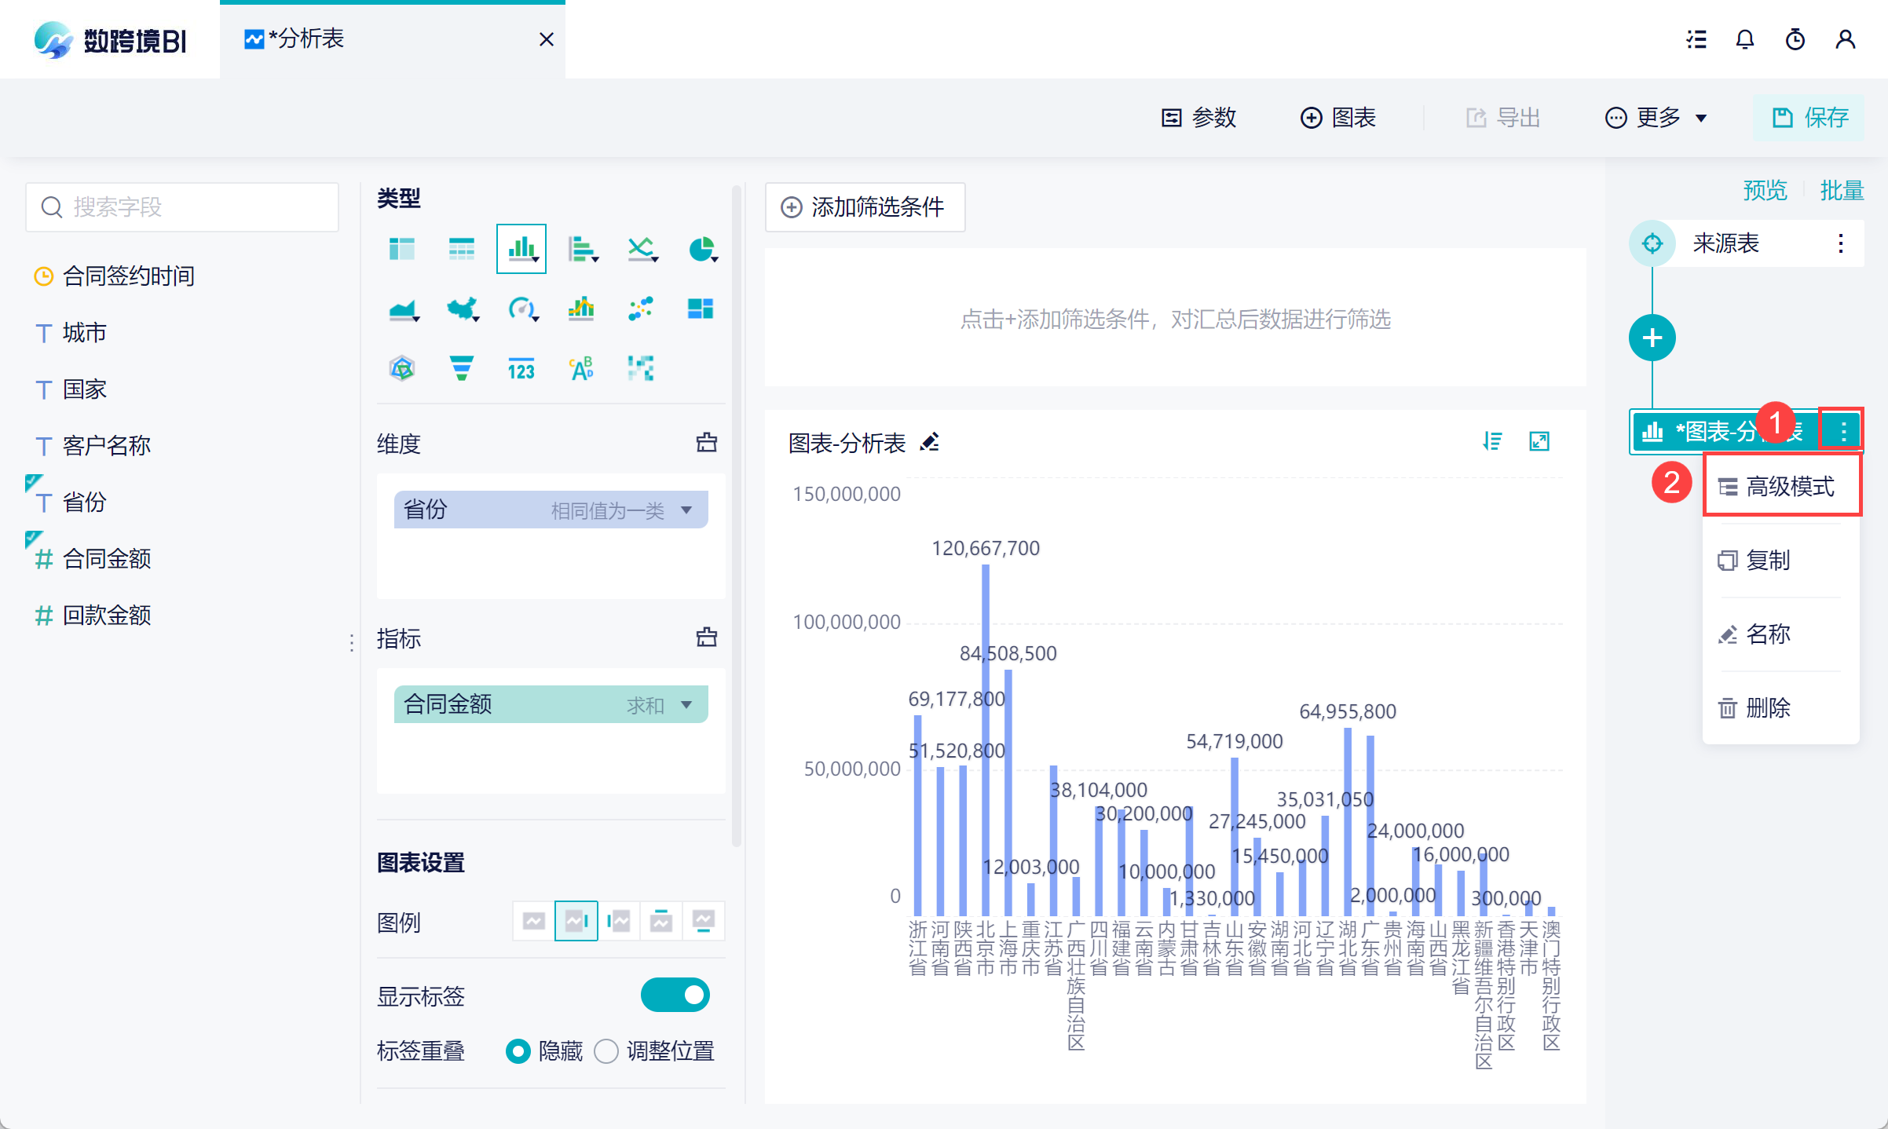Expand chart to fullscreen icon
The width and height of the screenshot is (1888, 1129).
pyautogui.click(x=1539, y=442)
